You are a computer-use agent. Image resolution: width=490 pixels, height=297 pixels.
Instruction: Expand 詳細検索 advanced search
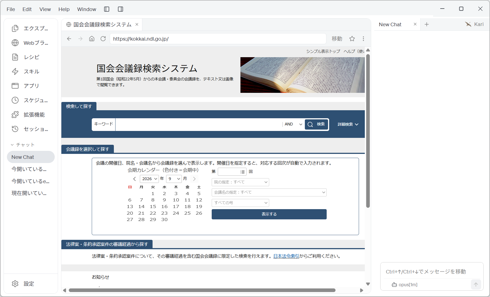(x=348, y=124)
